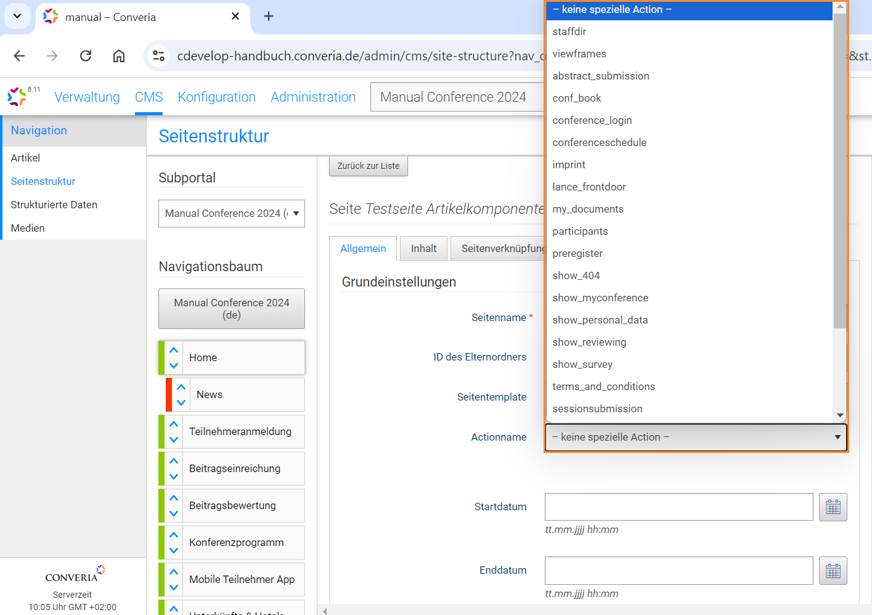This screenshot has height=615, width=872.
Task: Open "Medien" in the sidebar
Action: 26,227
